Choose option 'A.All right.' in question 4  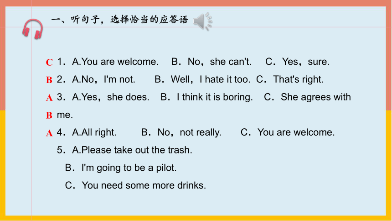coord(94,132)
